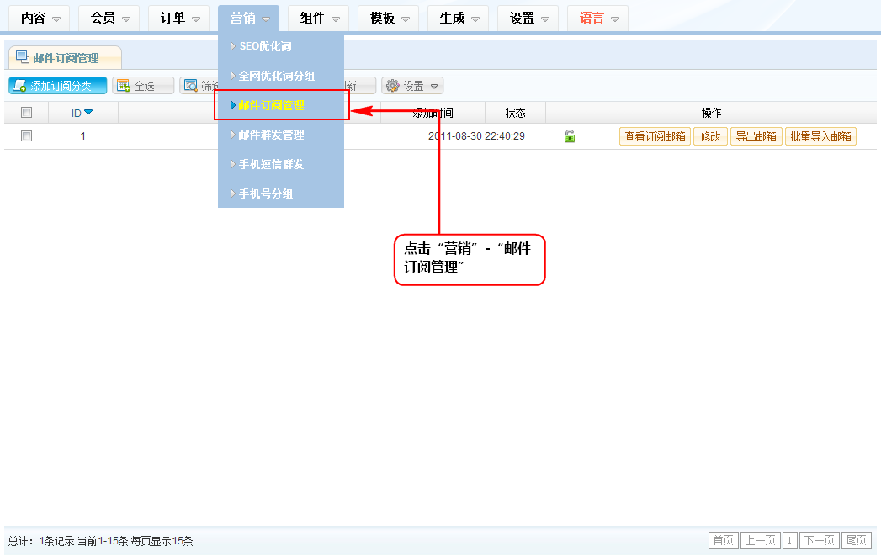The width and height of the screenshot is (881, 557).
Task: Click the gear icon on 设置 button
Action: [392, 86]
